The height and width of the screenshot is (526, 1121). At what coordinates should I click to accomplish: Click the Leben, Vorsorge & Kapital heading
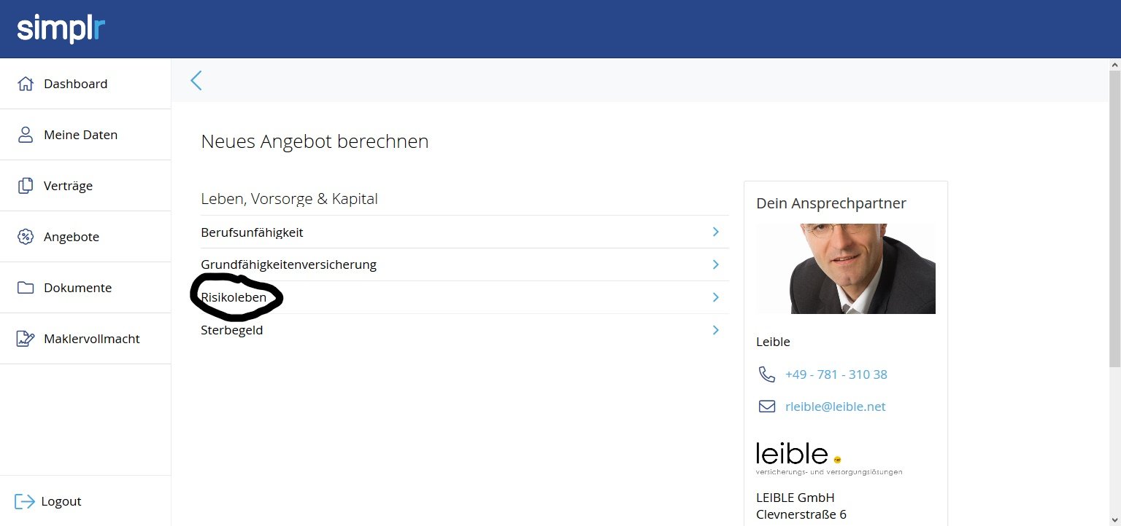289,198
